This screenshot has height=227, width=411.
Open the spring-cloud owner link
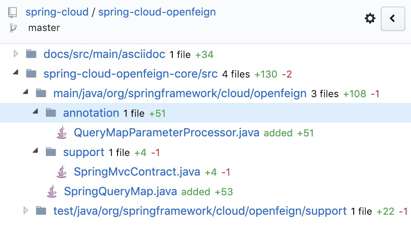coord(57,12)
